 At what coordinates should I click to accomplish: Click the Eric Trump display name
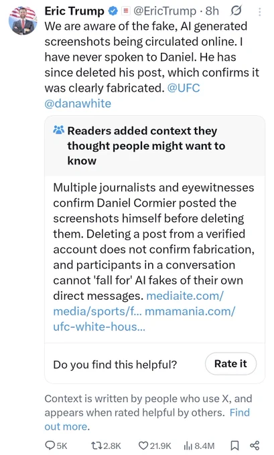pos(74,11)
